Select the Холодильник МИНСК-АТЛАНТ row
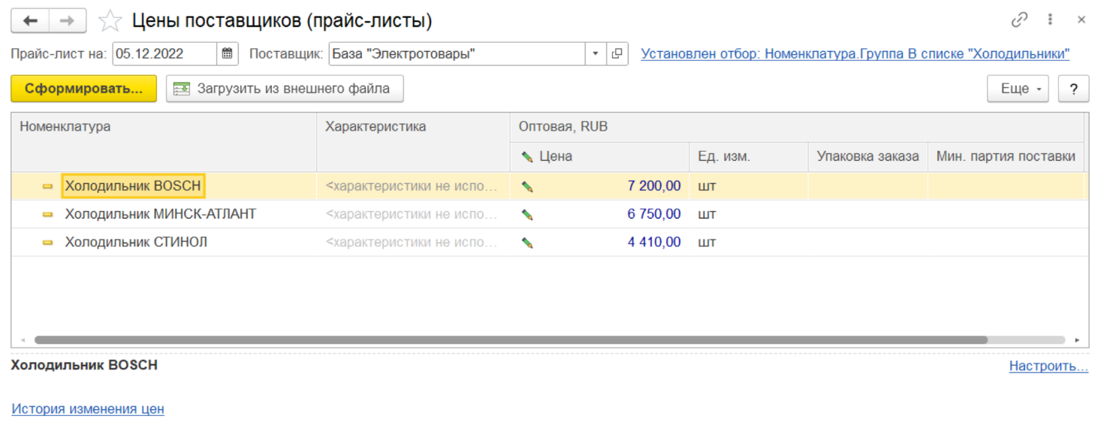 [x=160, y=214]
